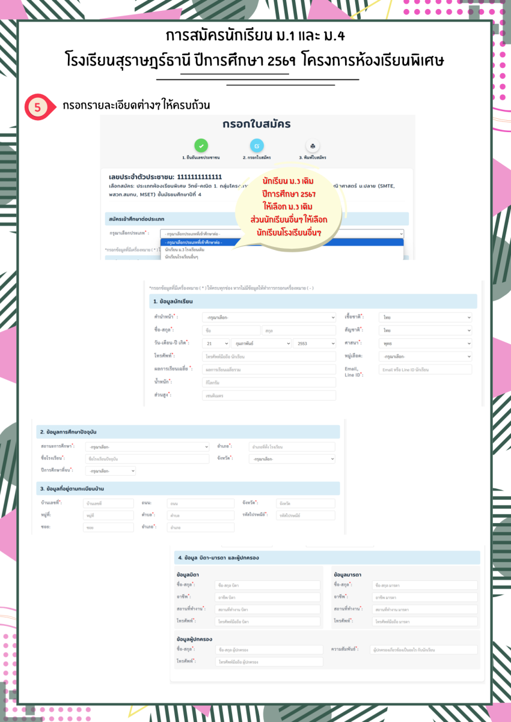511x722 pixels.
Task: Open the หมู่เลือด blood type dropdown
Action: [x=425, y=357]
